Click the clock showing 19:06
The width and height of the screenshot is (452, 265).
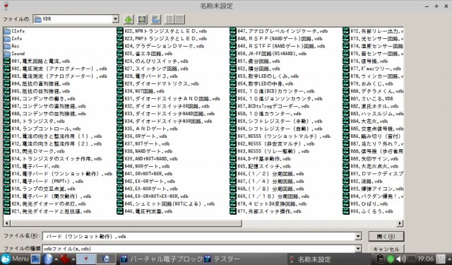coord(425,259)
